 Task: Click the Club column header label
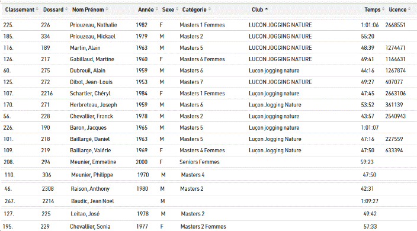point(257,9)
